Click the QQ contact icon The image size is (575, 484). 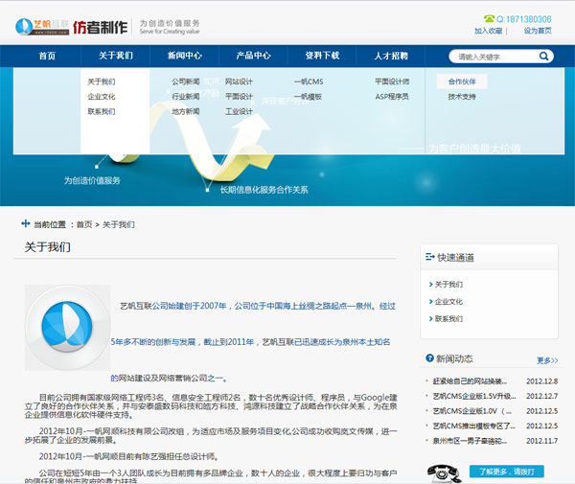[x=488, y=18]
